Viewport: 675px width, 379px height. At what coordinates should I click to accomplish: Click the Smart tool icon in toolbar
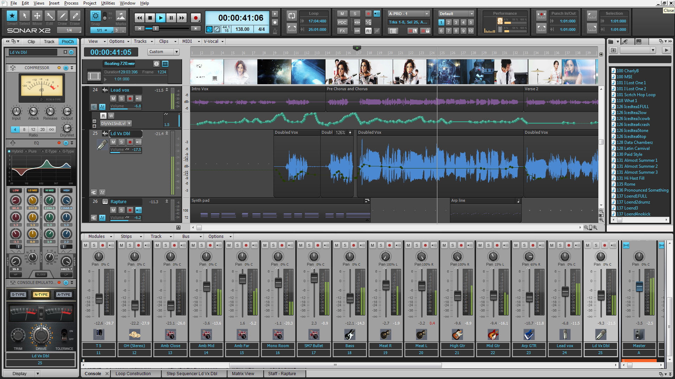click(11, 16)
